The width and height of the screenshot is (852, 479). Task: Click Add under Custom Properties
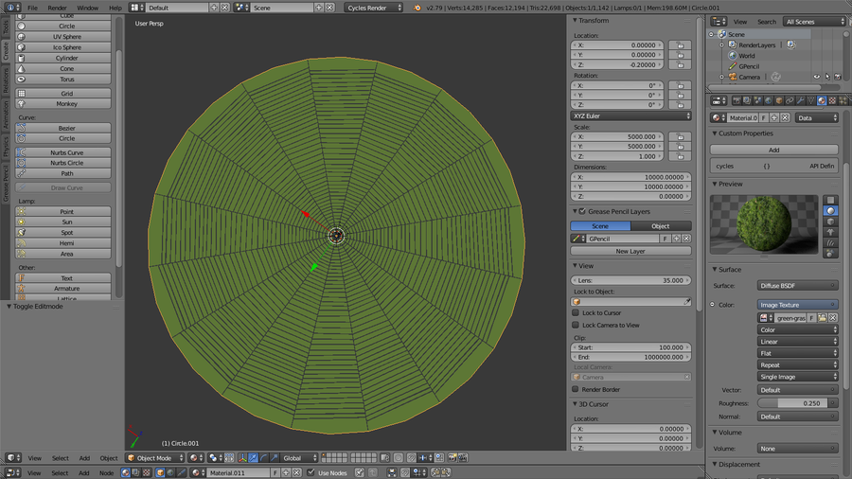(773, 150)
